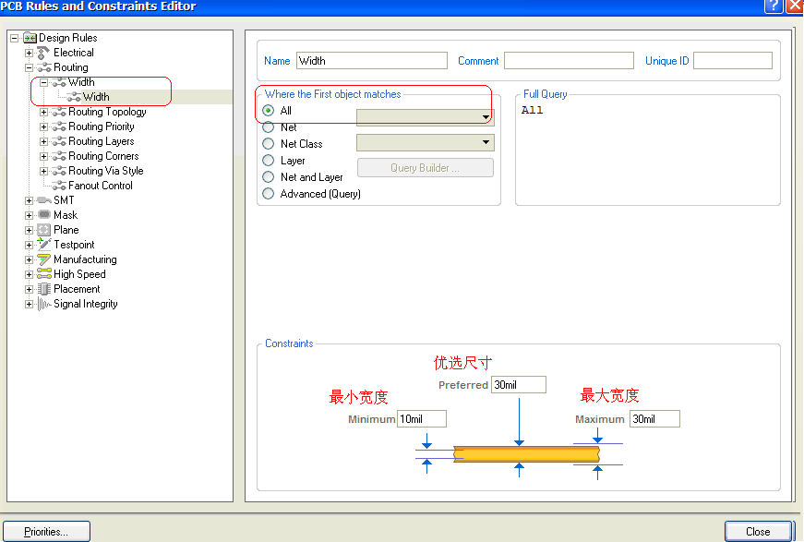This screenshot has width=804, height=542.
Task: Collapse the Width rule group
Action: (44, 82)
